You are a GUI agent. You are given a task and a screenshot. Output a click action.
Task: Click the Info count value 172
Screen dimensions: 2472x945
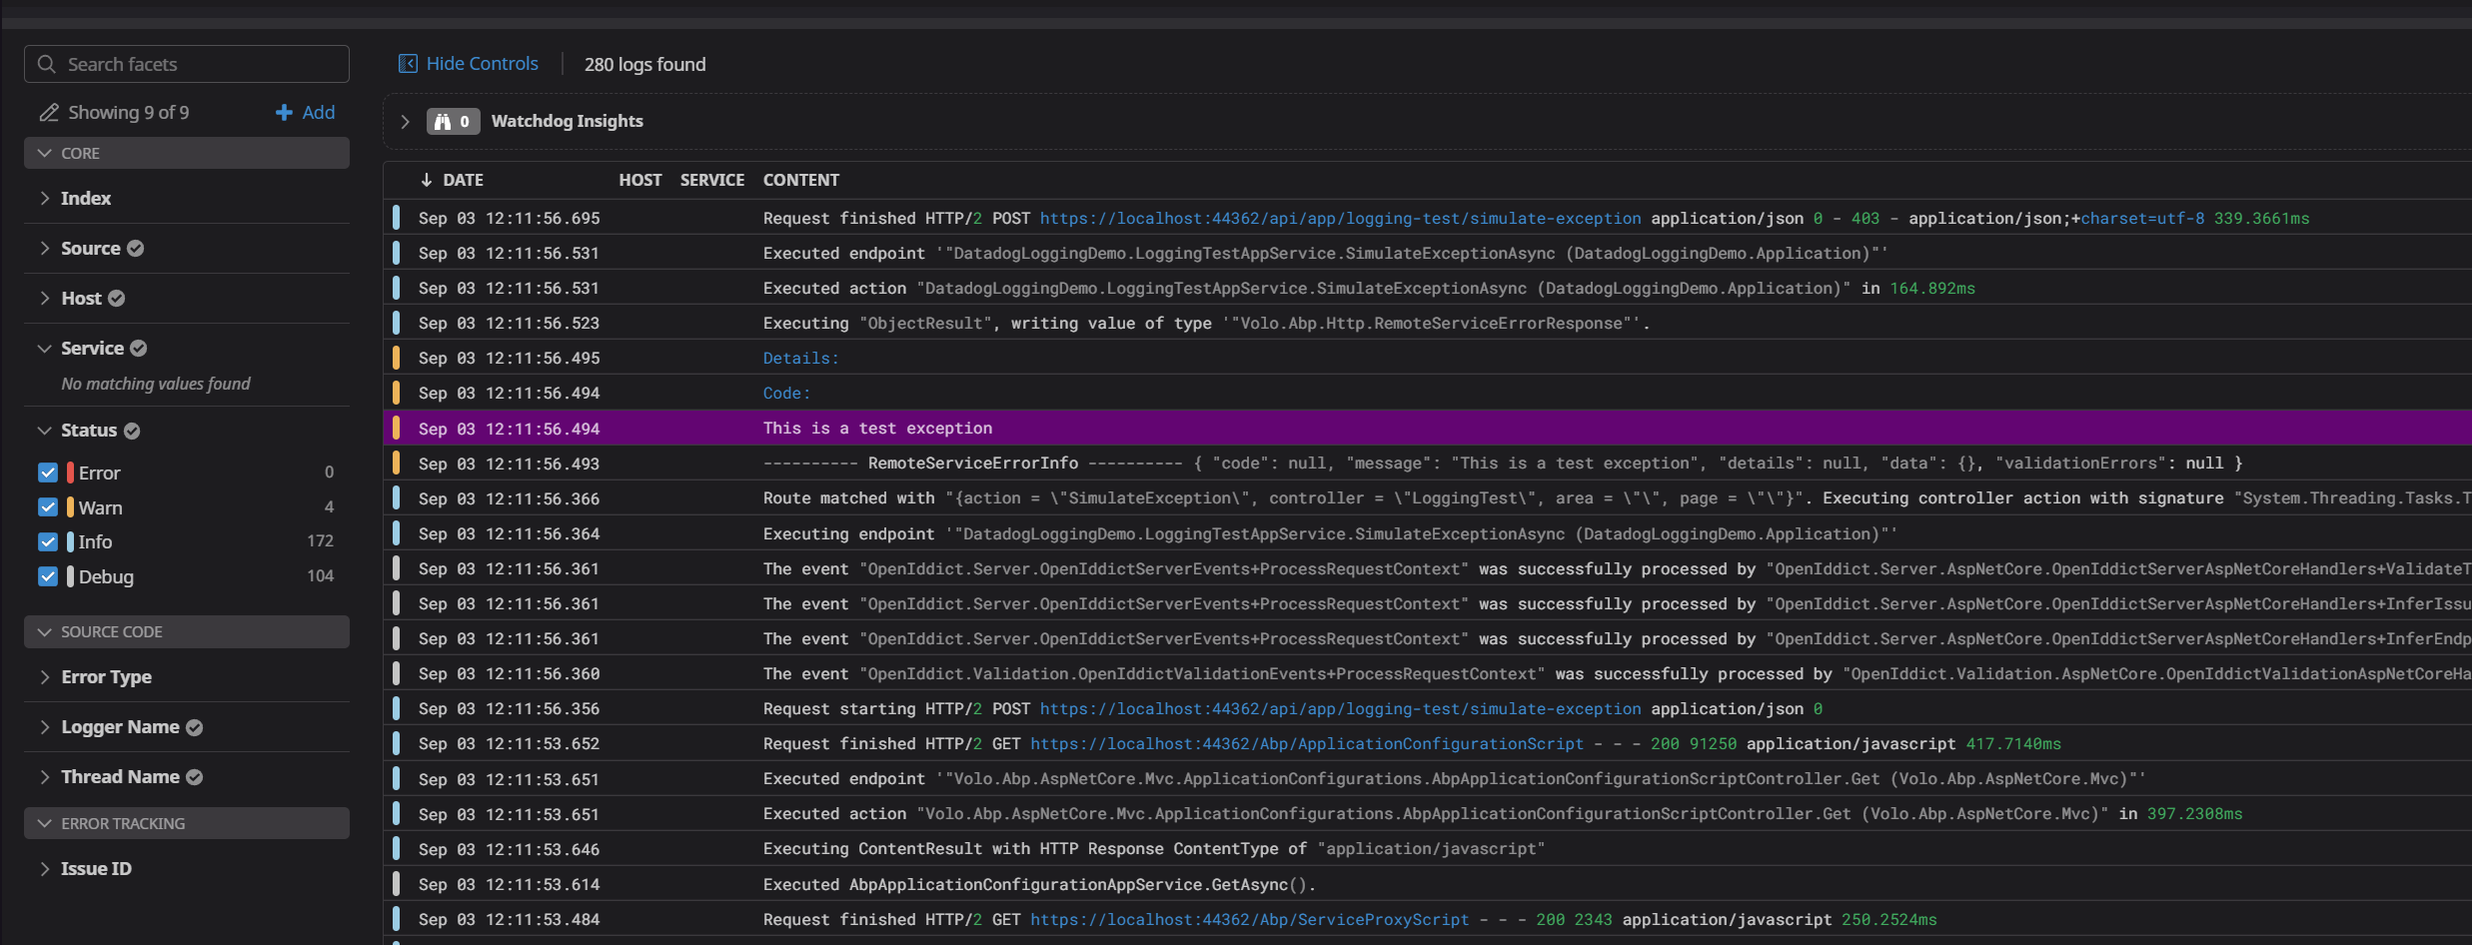click(320, 540)
